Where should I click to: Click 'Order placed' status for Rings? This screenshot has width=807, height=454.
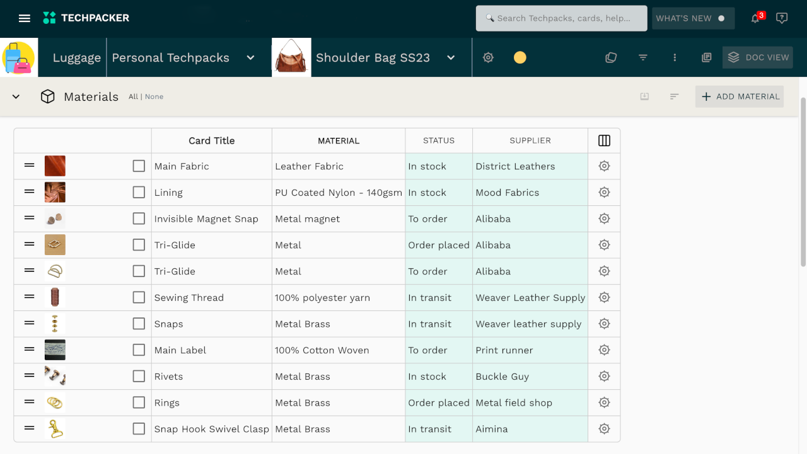click(x=439, y=402)
